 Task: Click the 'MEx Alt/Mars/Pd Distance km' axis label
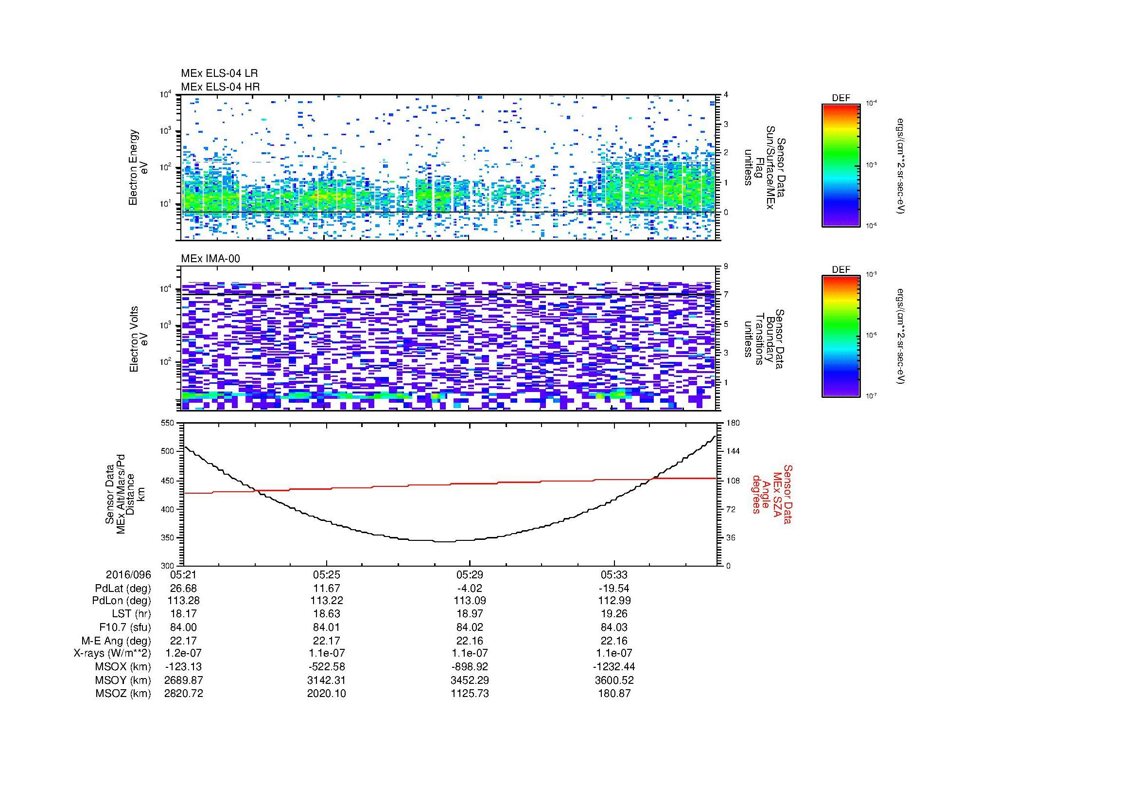[x=126, y=494]
